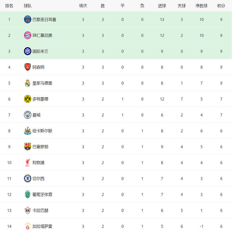
Task: Click the Chelsea club logo
Action: 28,179
